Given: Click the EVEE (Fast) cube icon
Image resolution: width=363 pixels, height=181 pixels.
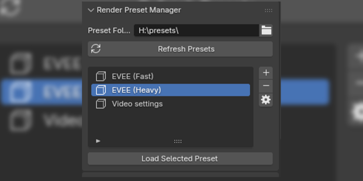Looking at the screenshot, I should [101, 76].
